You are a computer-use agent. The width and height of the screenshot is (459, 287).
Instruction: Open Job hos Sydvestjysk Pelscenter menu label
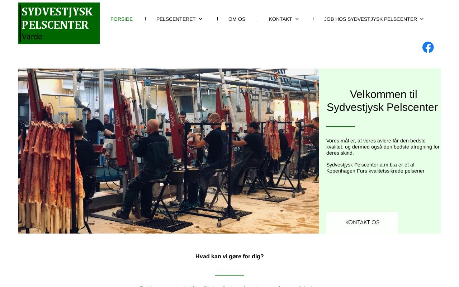click(370, 19)
